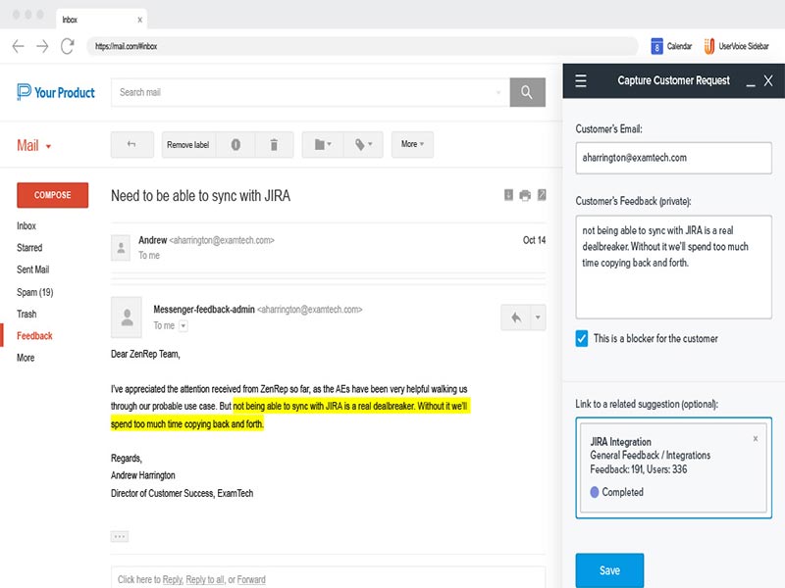Delete the email using the trash icon

(275, 144)
